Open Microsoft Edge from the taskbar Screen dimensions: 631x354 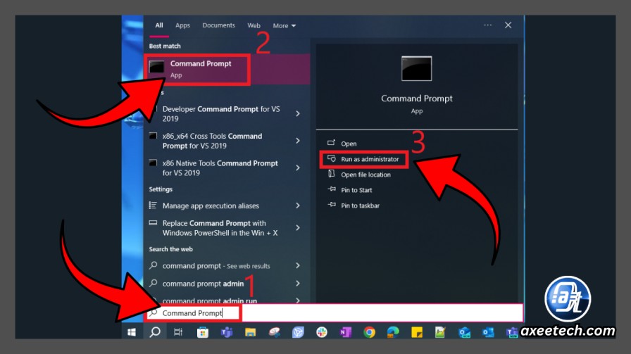(393, 332)
